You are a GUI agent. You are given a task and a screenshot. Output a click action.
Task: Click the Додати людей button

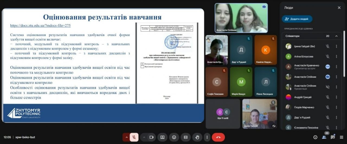click(x=297, y=19)
